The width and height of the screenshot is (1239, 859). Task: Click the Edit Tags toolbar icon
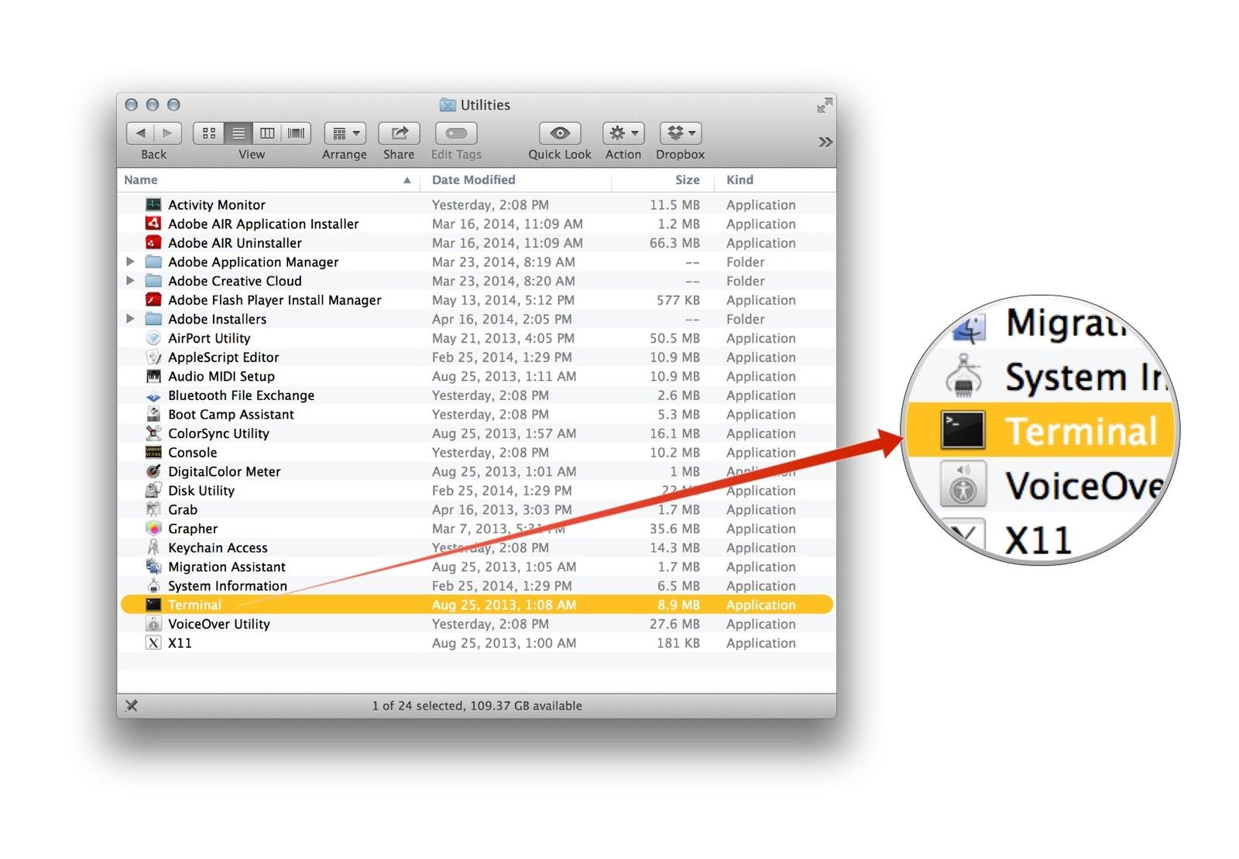456,133
